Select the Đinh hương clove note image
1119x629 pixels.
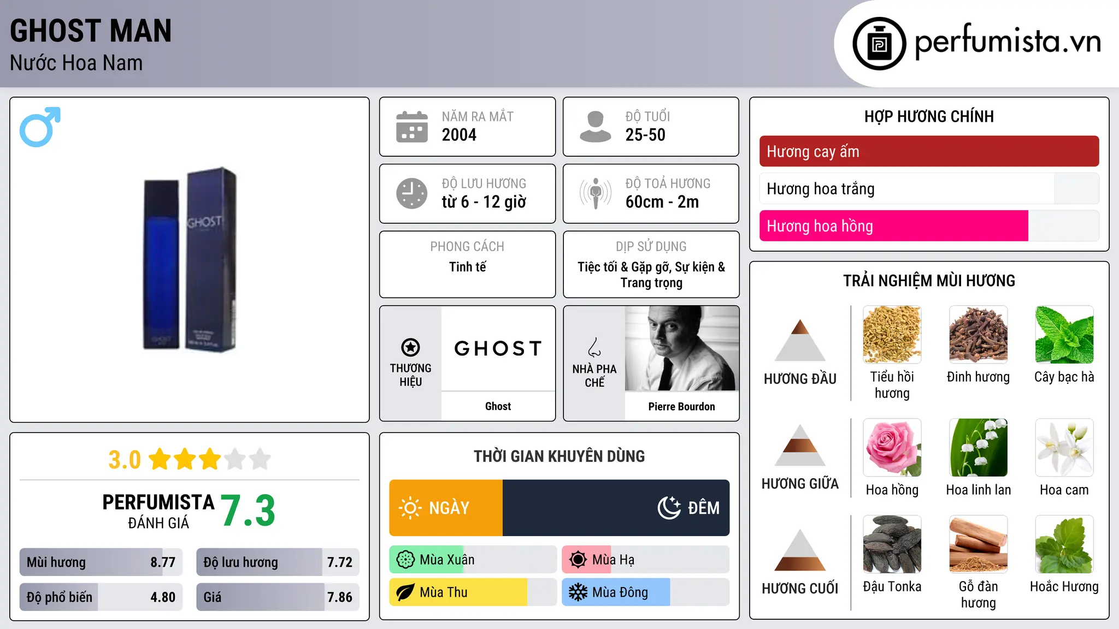pos(979,335)
